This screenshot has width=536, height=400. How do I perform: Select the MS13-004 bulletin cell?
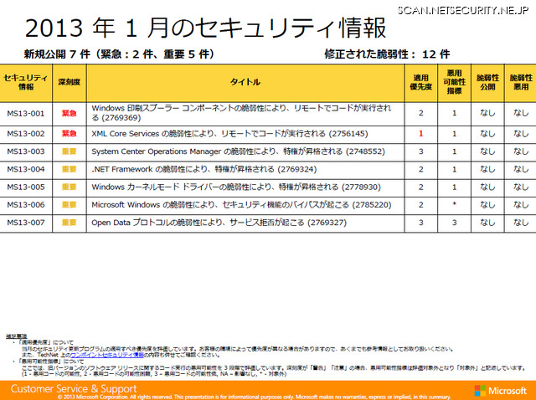tap(26, 169)
